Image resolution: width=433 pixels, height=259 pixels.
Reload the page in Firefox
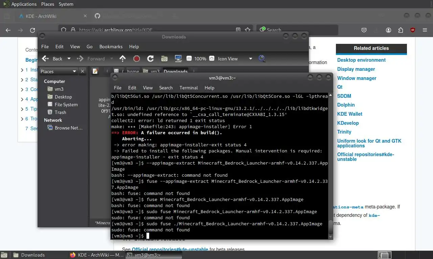click(32, 30)
